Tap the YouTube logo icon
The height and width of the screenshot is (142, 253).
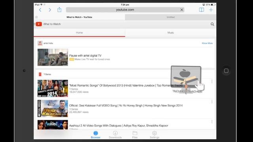39,24
